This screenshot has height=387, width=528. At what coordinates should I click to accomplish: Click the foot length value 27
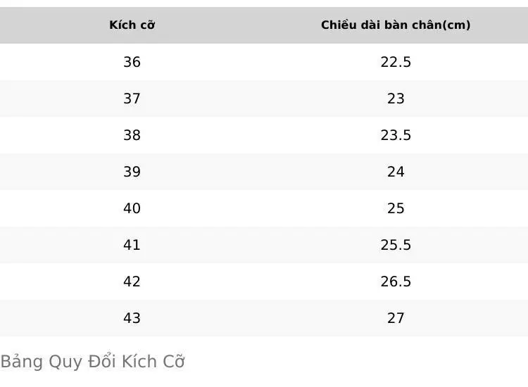(396, 318)
